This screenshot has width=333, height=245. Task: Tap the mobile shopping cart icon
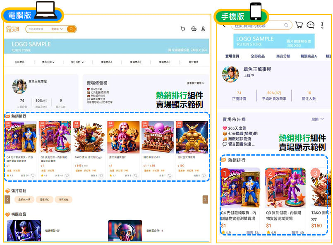click(x=299, y=25)
